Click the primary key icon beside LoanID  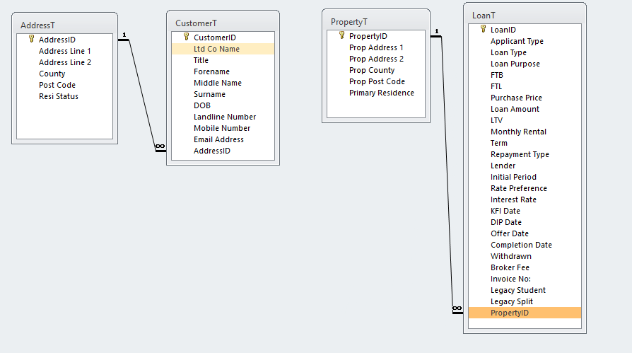tap(484, 29)
